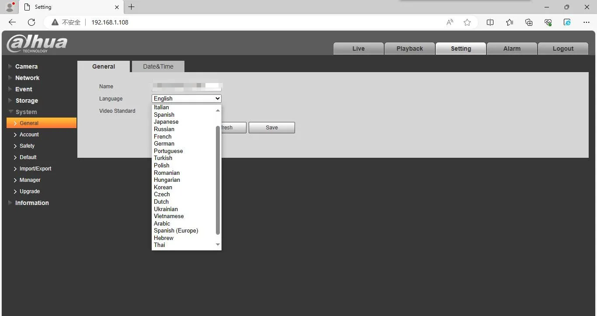Select the Setting tab
The width and height of the screenshot is (597, 316).
pyautogui.click(x=461, y=49)
